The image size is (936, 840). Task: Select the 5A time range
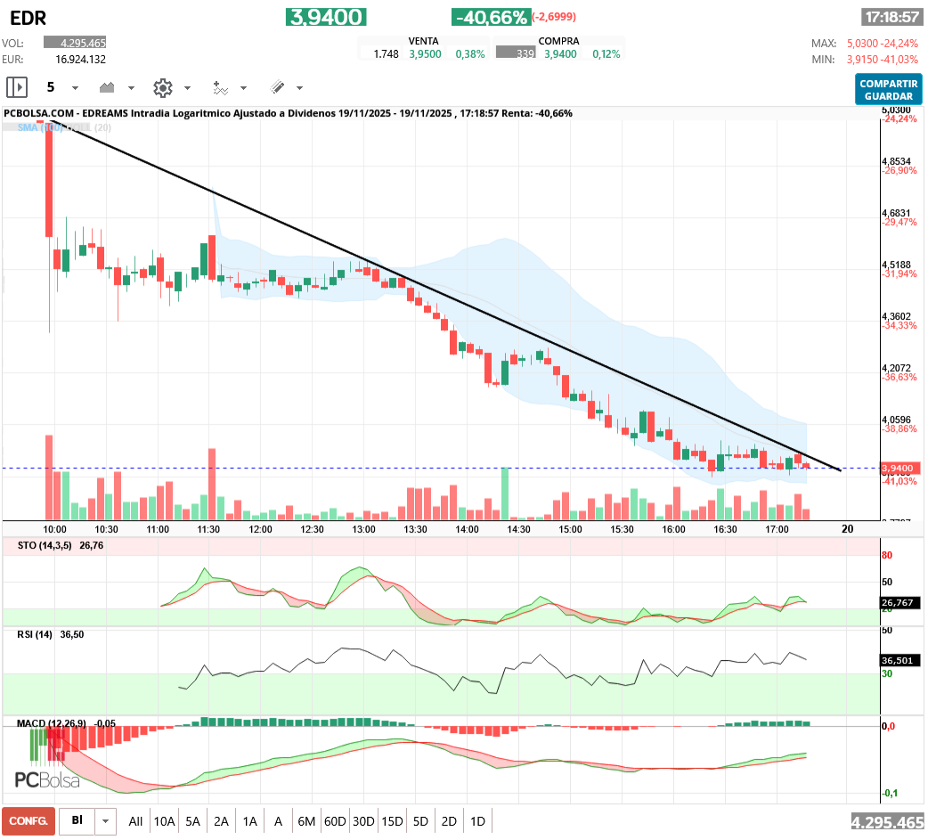pyautogui.click(x=193, y=821)
